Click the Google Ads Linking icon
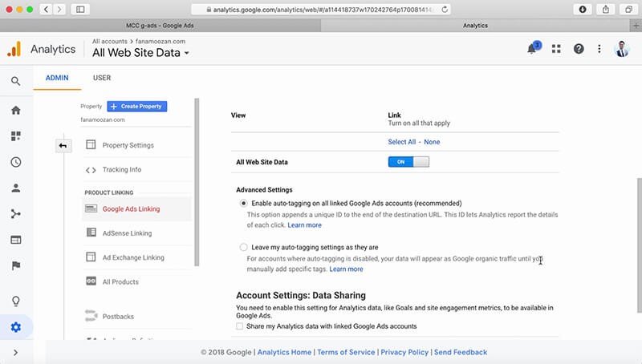Image resolution: width=642 pixels, height=364 pixels. [91, 208]
